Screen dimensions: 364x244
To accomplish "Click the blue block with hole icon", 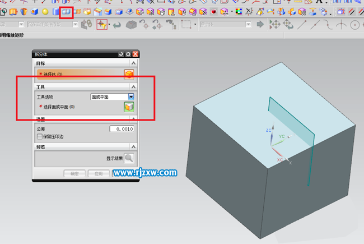I will [34, 12].
